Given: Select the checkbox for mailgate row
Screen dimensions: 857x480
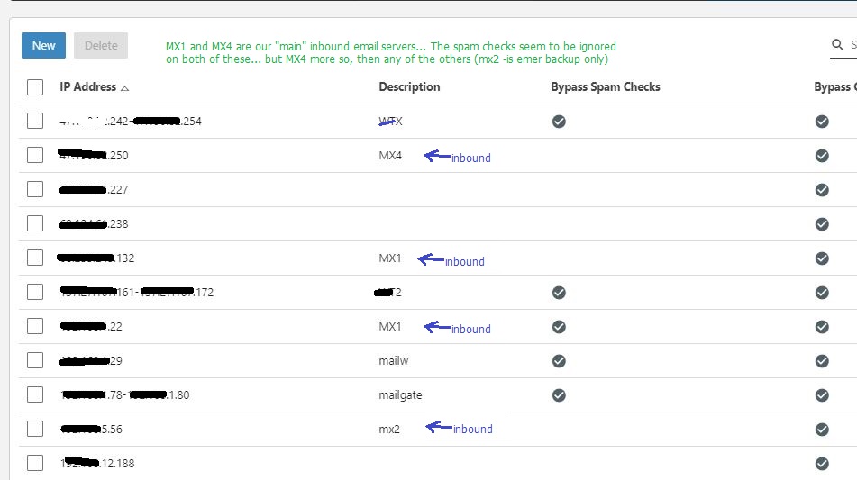Looking at the screenshot, I should coord(35,394).
